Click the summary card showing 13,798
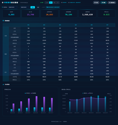 click(x=31, y=13)
